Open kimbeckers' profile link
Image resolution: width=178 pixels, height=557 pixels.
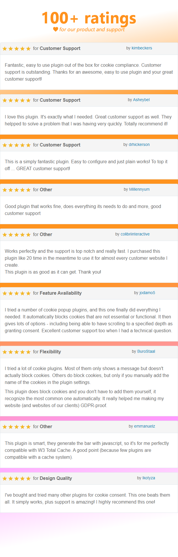142,48
